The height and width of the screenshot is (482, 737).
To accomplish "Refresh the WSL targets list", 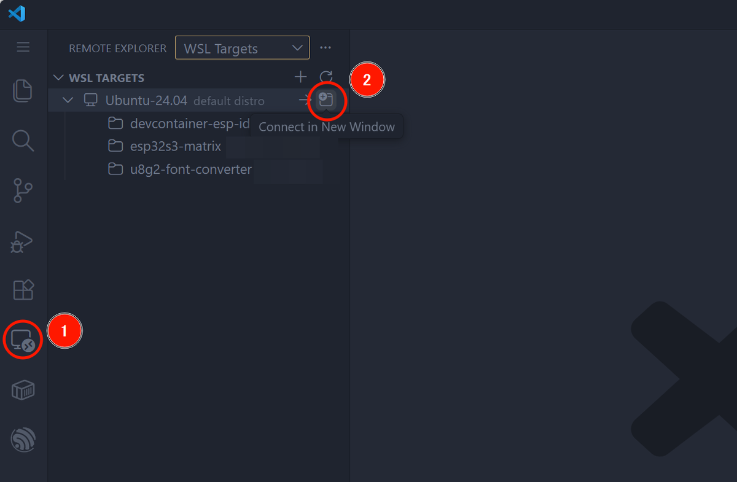I will pos(327,77).
